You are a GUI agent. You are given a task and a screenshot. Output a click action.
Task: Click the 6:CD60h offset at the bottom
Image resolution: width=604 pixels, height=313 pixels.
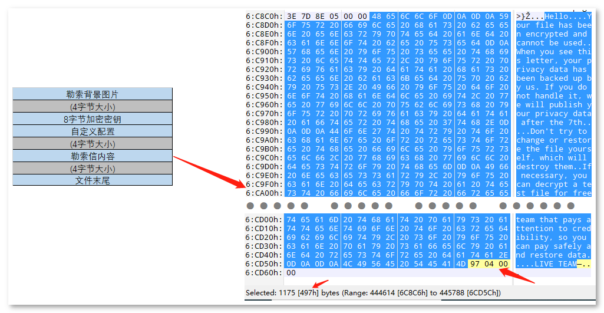[x=263, y=273]
